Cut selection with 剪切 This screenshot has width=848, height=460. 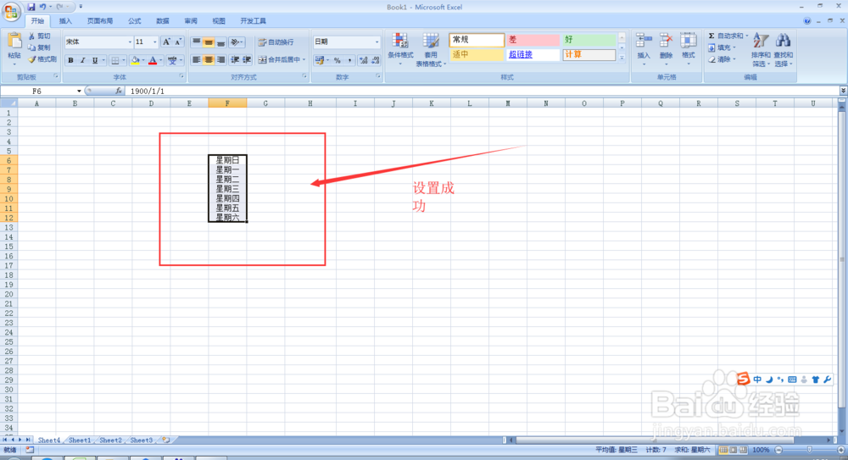(40, 36)
